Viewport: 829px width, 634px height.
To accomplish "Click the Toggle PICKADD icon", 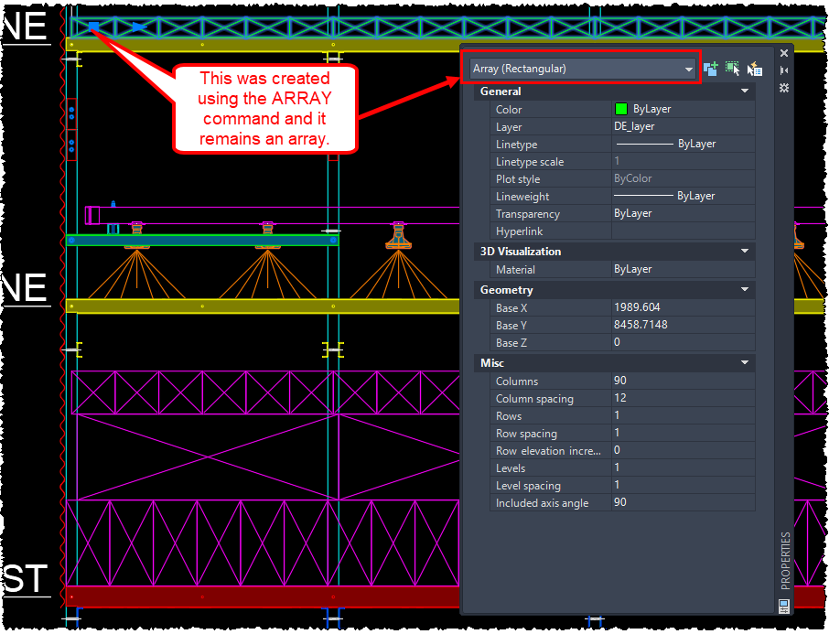I will tap(709, 68).
